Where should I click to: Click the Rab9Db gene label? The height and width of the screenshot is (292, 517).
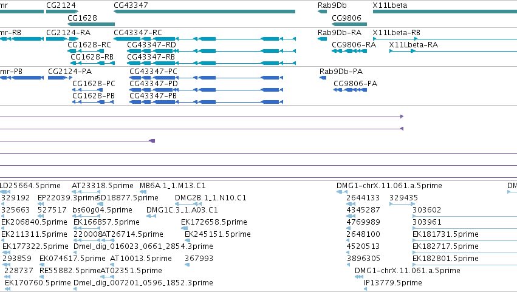point(332,5)
